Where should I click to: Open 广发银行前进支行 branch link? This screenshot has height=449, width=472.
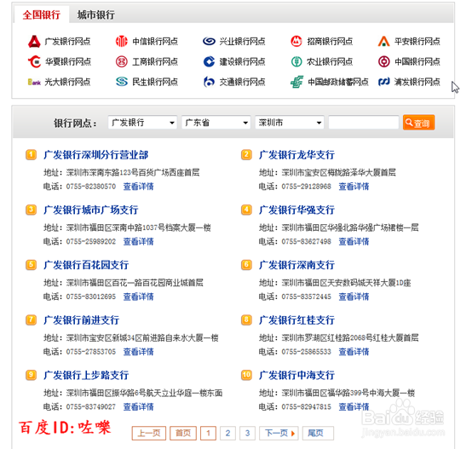(x=81, y=320)
